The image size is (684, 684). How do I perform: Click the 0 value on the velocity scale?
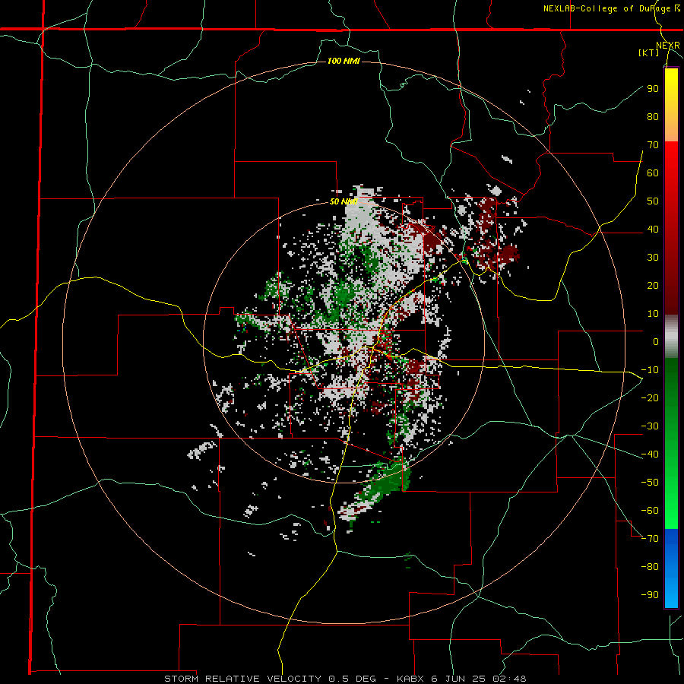pos(656,342)
